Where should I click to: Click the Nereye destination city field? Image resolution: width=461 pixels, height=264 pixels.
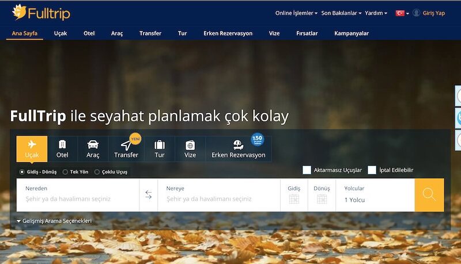tap(219, 195)
